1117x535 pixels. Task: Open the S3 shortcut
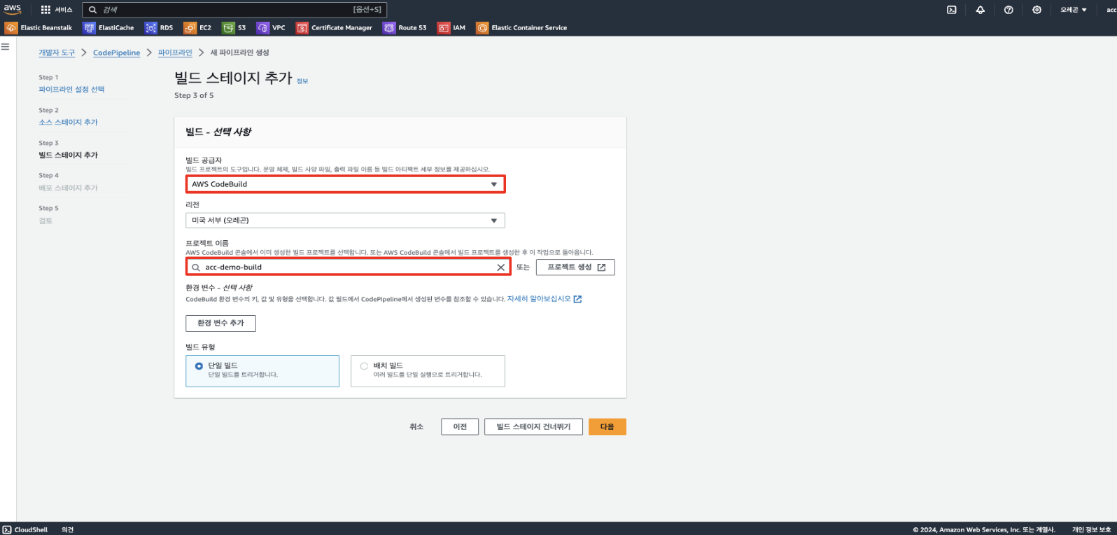pos(234,28)
